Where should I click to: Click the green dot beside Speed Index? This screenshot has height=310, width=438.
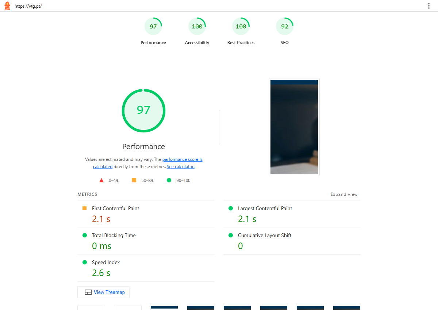(x=85, y=262)
